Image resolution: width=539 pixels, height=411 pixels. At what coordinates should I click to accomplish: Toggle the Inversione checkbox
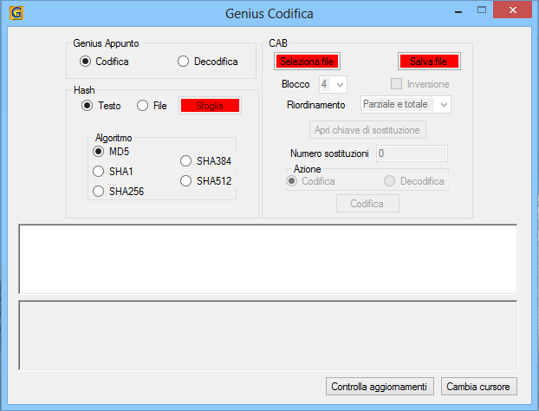pos(397,84)
